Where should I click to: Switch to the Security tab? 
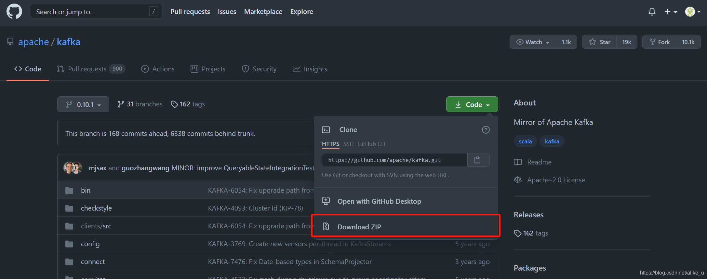pyautogui.click(x=259, y=69)
